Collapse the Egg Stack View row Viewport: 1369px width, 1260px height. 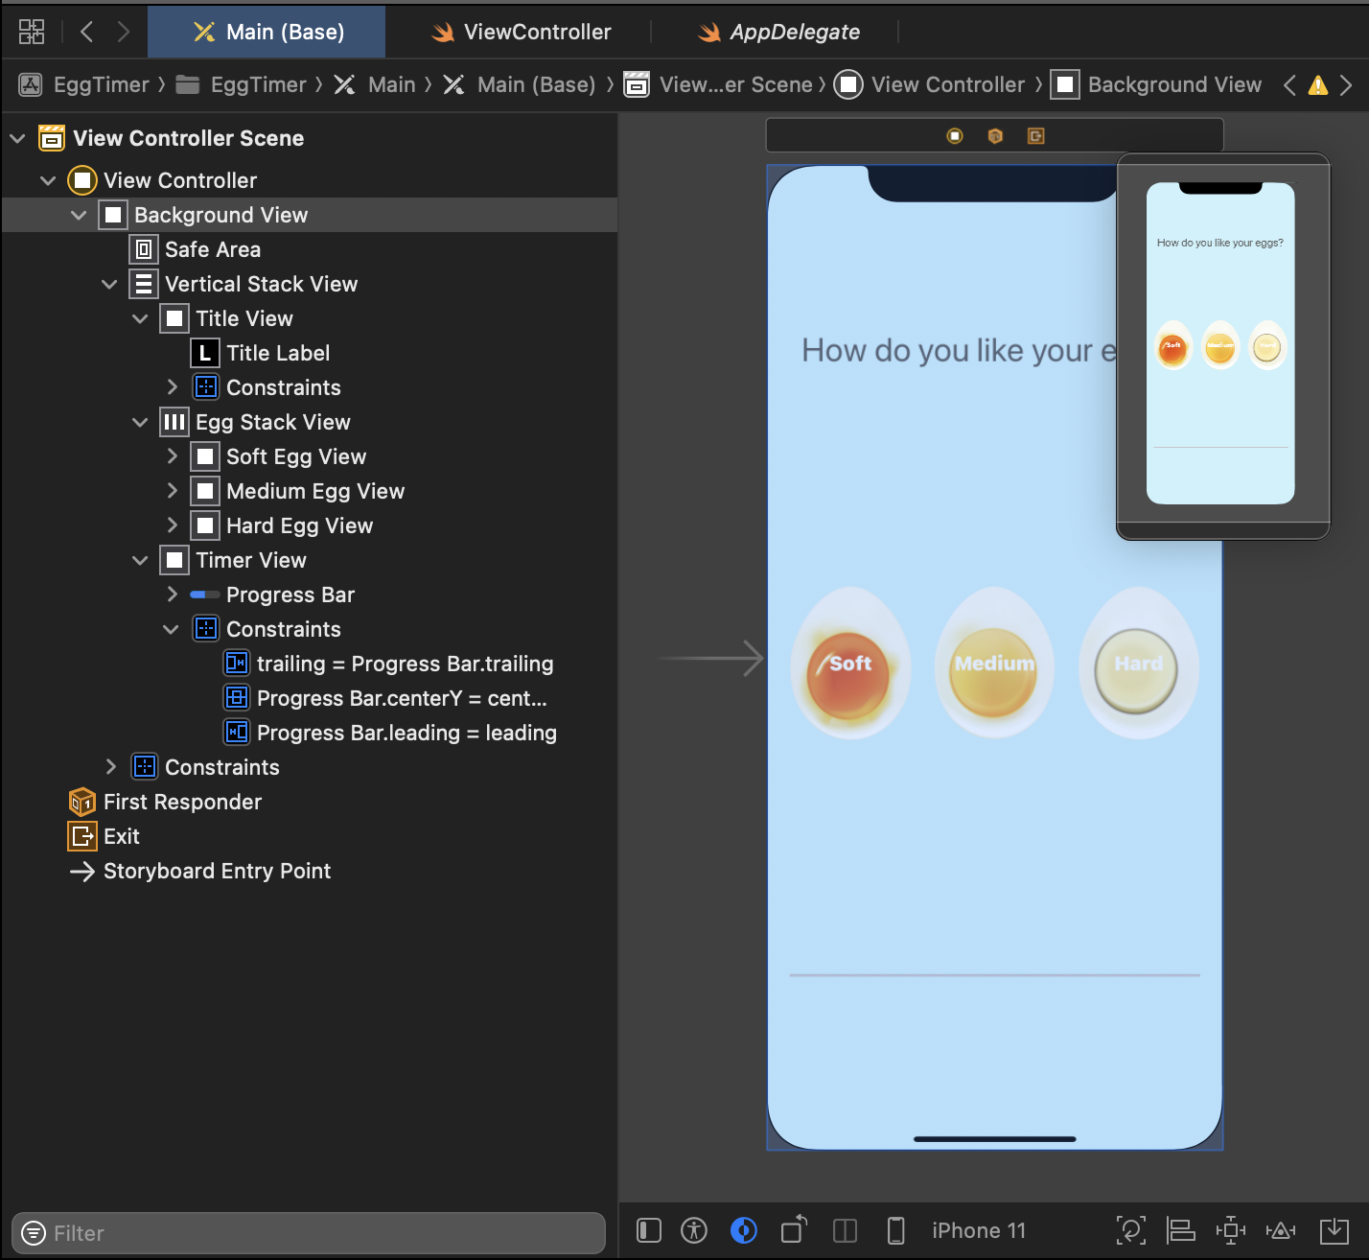pos(140,422)
